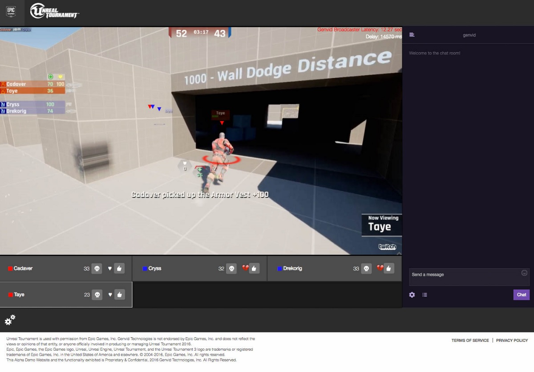This screenshot has height=372, width=534.
Task: Click Cadaver row in the in-game scoreboard
Action: [x=32, y=84]
